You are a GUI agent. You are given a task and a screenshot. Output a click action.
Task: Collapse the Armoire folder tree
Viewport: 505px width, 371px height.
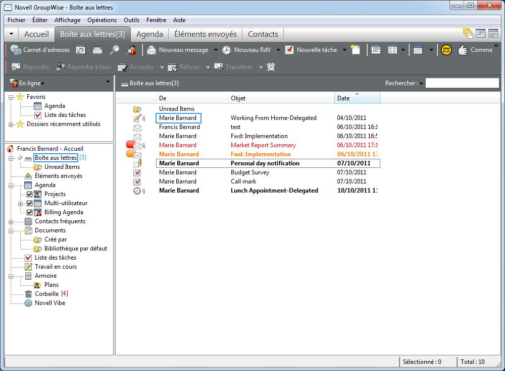11,276
